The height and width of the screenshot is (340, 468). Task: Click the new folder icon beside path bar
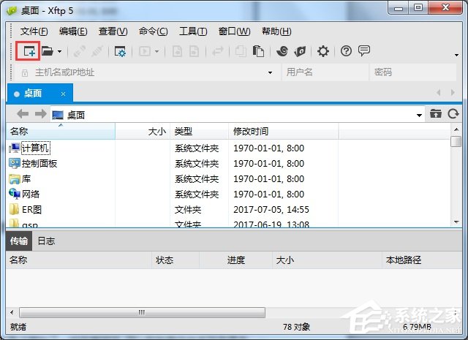[x=436, y=114]
